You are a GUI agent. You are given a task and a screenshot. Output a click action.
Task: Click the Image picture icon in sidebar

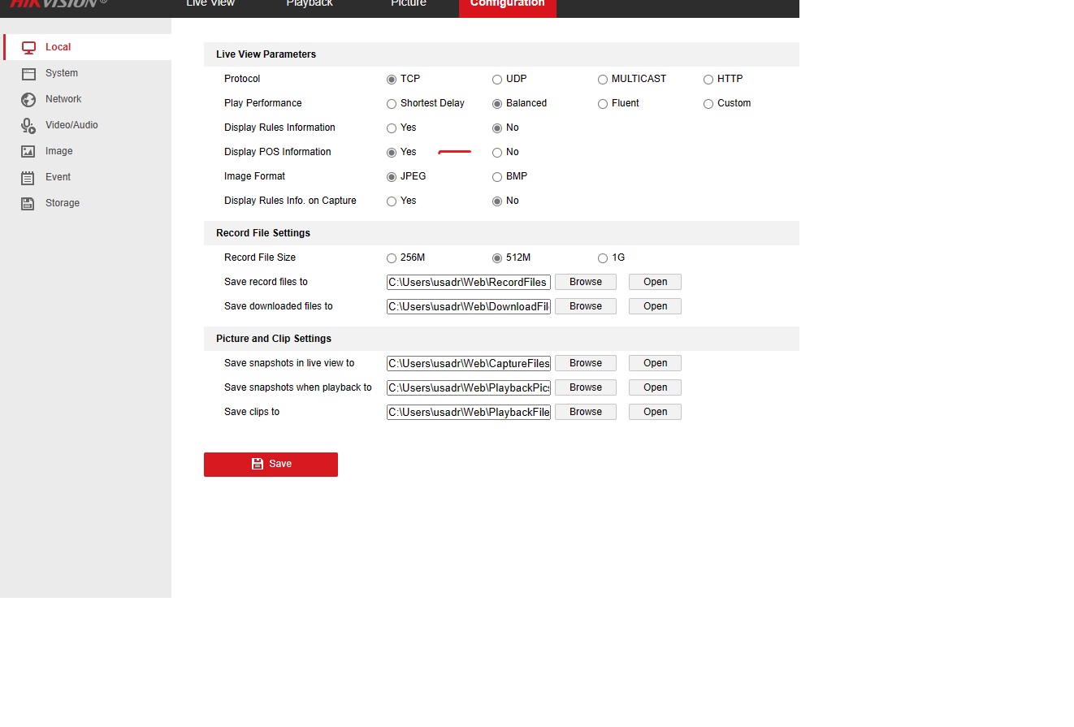[29, 152]
